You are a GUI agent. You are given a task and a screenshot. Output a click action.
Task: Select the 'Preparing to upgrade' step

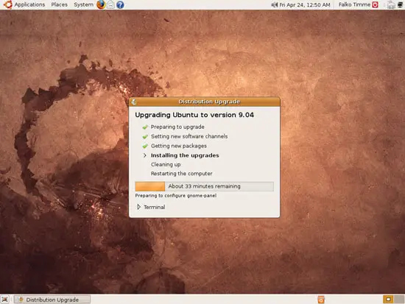pos(177,127)
